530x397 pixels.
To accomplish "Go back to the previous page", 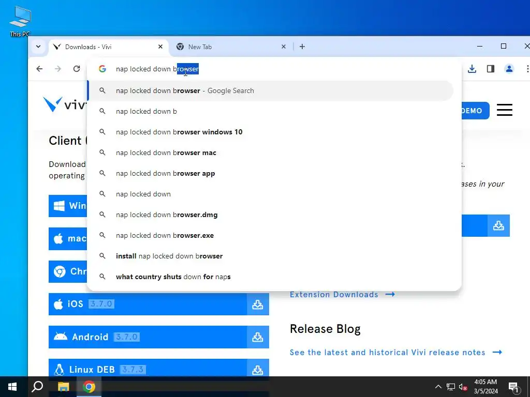I will [x=39, y=69].
